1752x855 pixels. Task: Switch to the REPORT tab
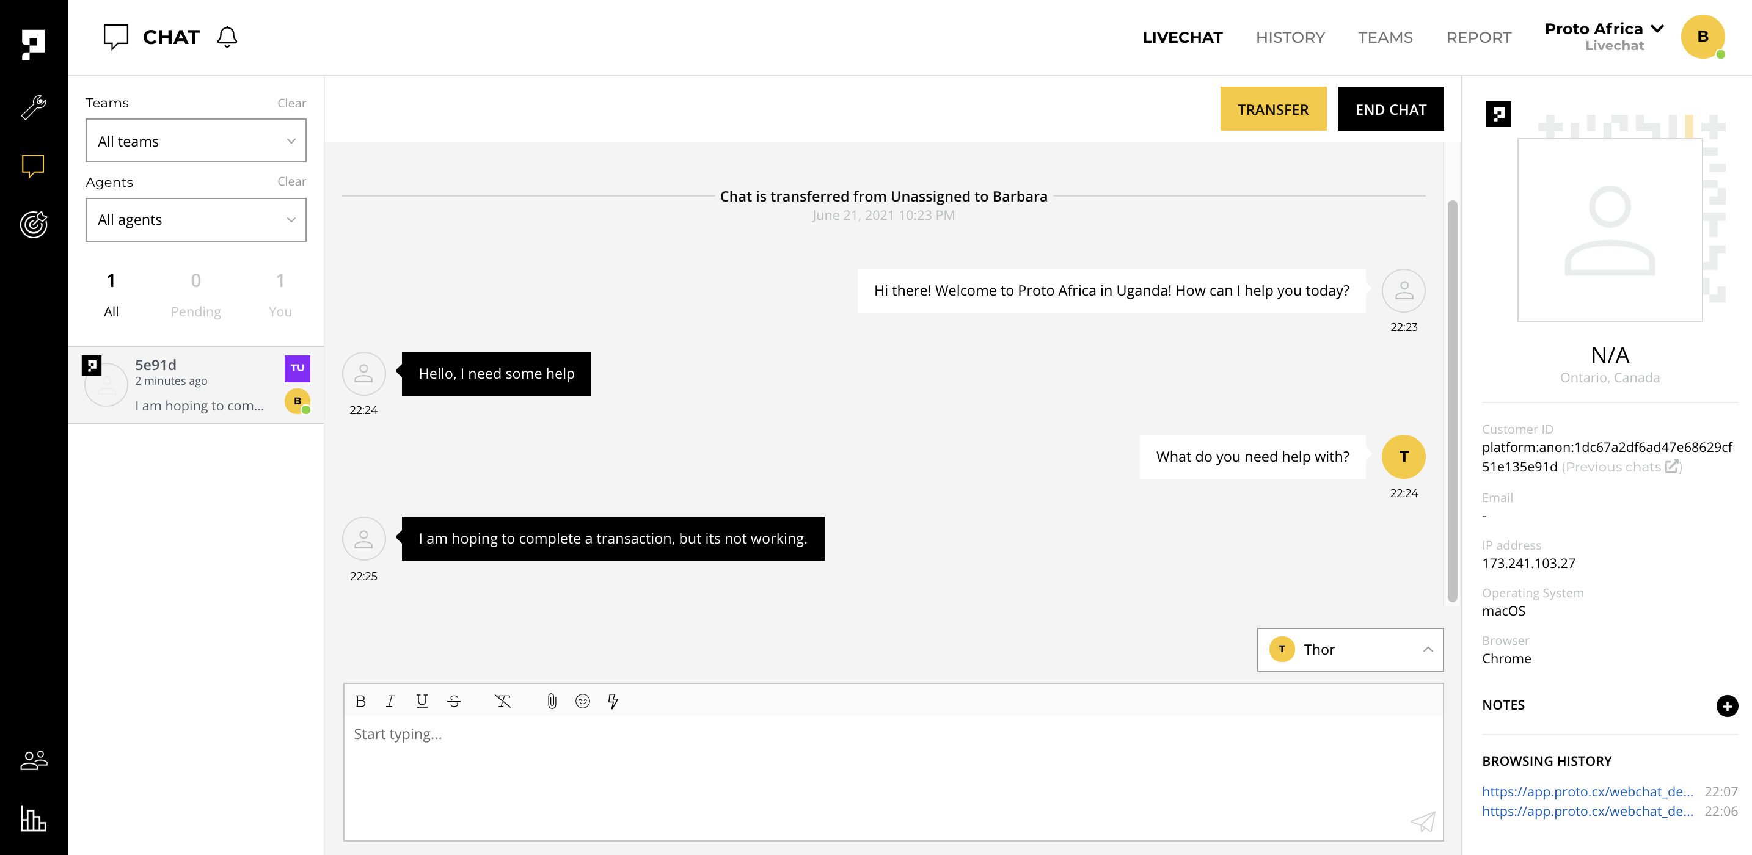(x=1478, y=37)
